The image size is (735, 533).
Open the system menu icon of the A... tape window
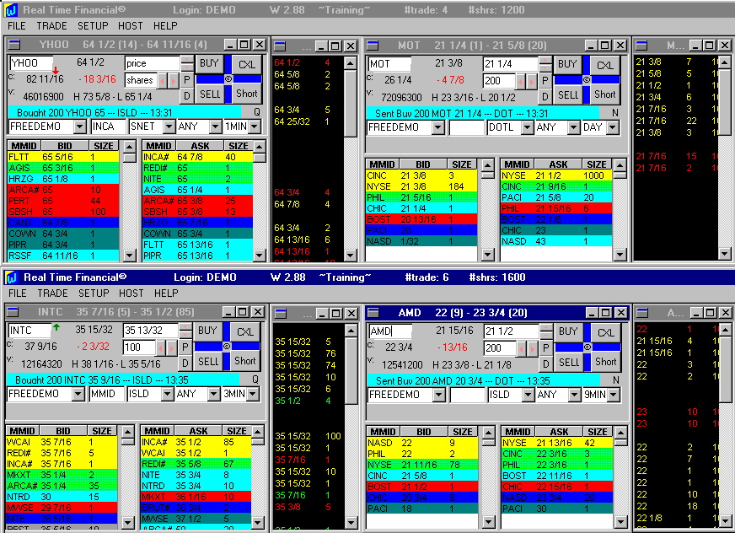[641, 313]
